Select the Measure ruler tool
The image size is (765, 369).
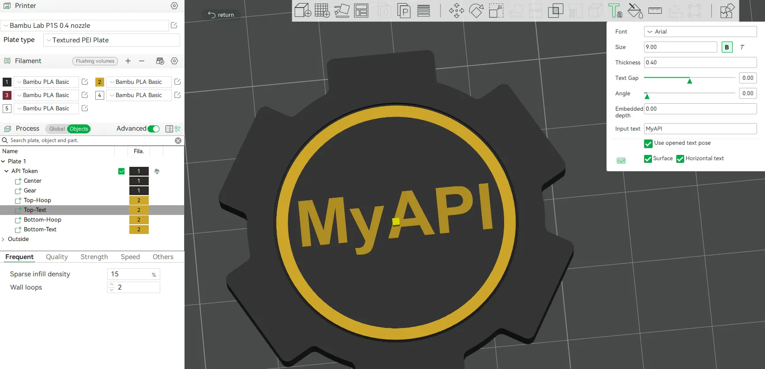pos(655,11)
